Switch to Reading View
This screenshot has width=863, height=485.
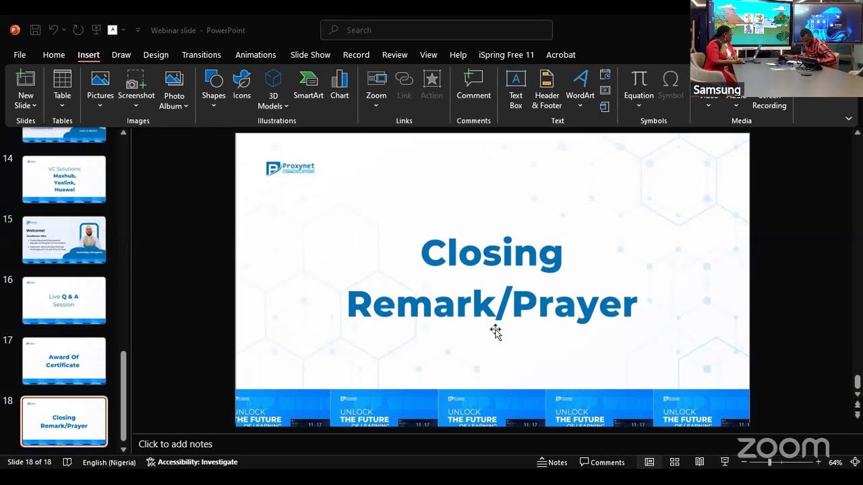tap(700, 462)
